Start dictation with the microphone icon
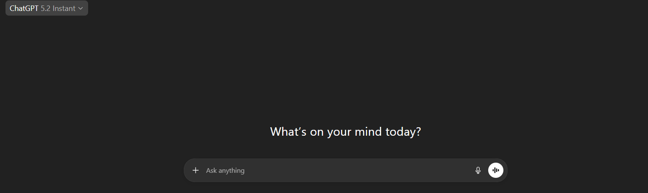Screen dimensions: 648x193 click(x=478, y=170)
